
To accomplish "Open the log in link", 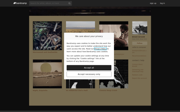I will [x=162, y=3].
